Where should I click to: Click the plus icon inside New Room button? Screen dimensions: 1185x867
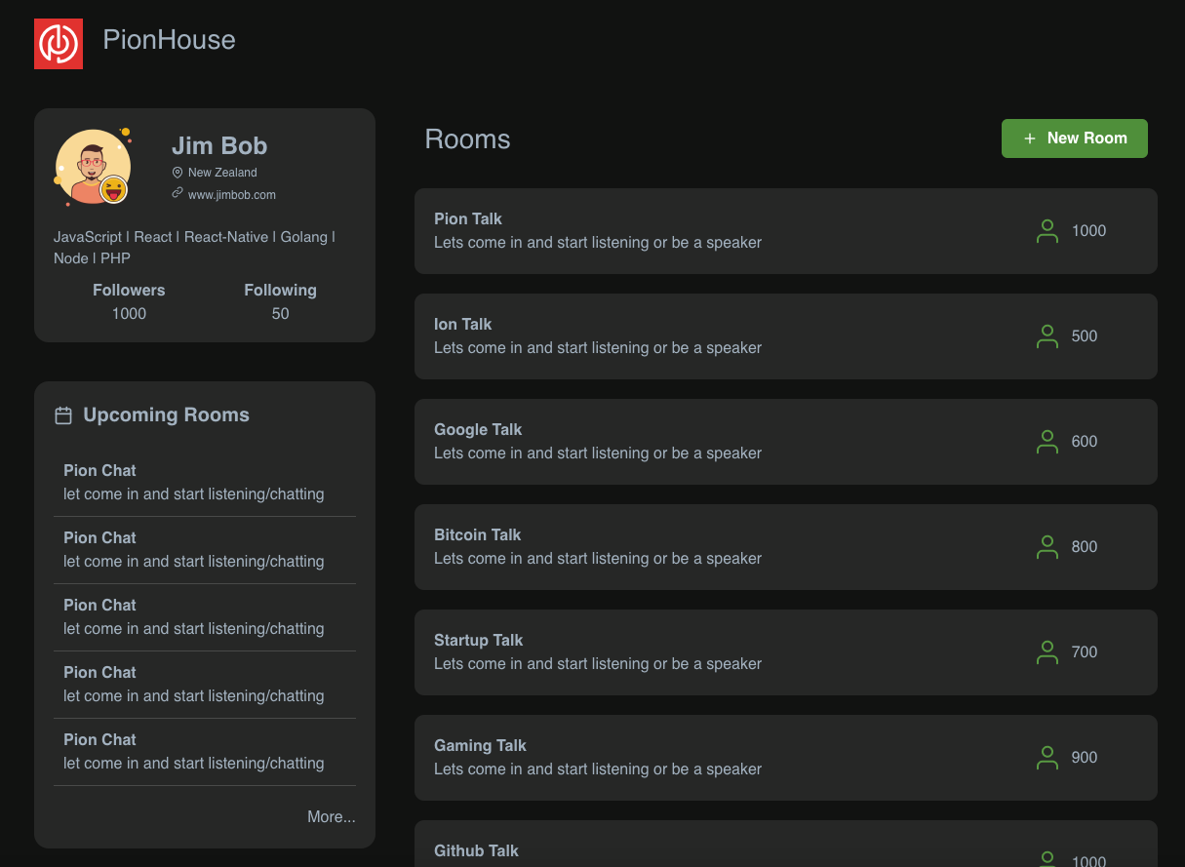[x=1029, y=138]
